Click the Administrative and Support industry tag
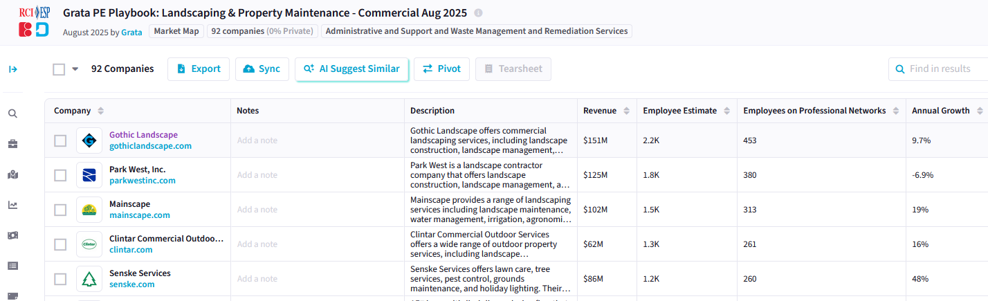The width and height of the screenshot is (988, 301). [477, 31]
